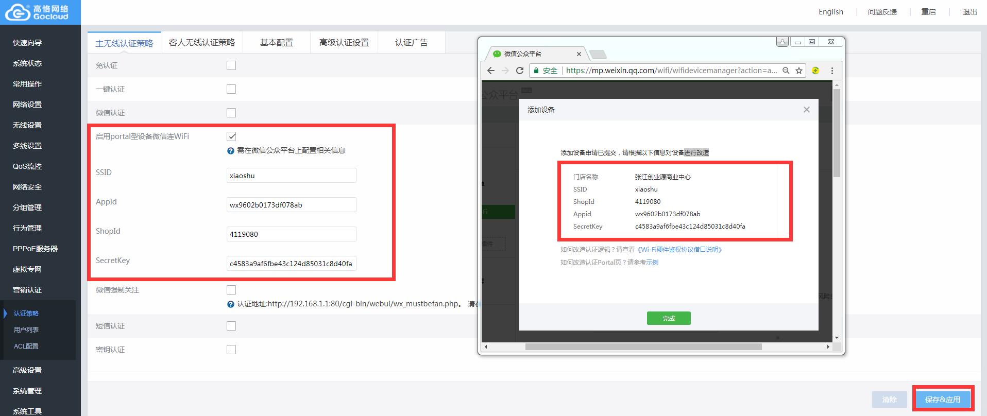Toggle the 短信认证 checkbox

pos(231,326)
